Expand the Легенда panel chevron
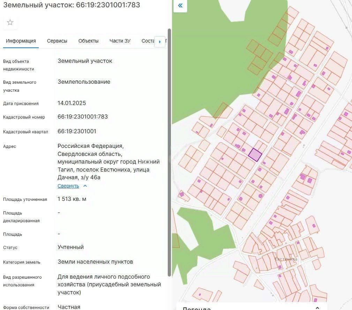 (317, 308)
